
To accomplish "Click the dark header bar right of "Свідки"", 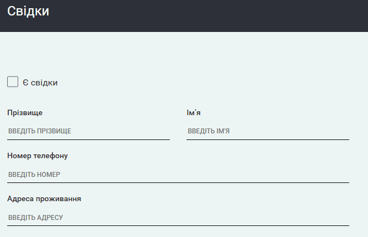I will pos(221,15).
